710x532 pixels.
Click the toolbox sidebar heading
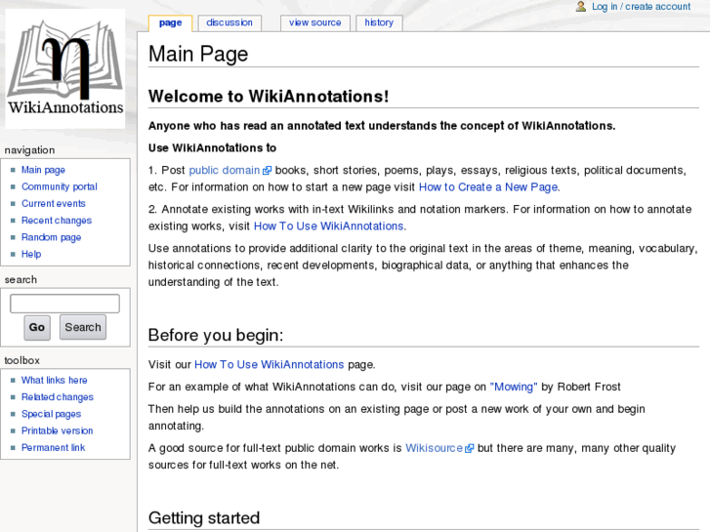coord(21,360)
